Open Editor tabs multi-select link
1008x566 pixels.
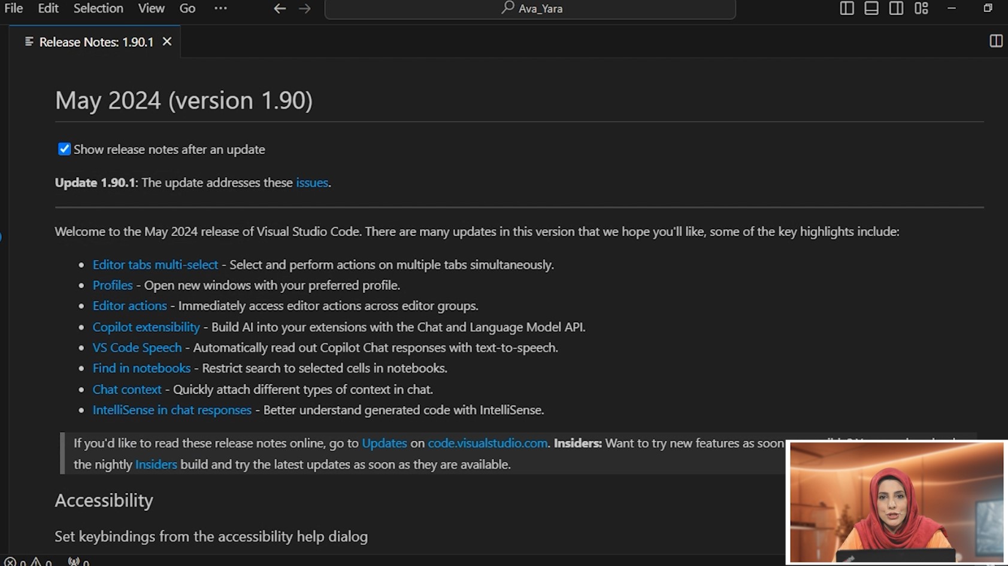pos(155,265)
